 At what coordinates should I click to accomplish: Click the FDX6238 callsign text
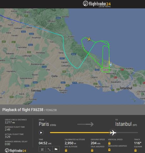[x=51, y=110]
